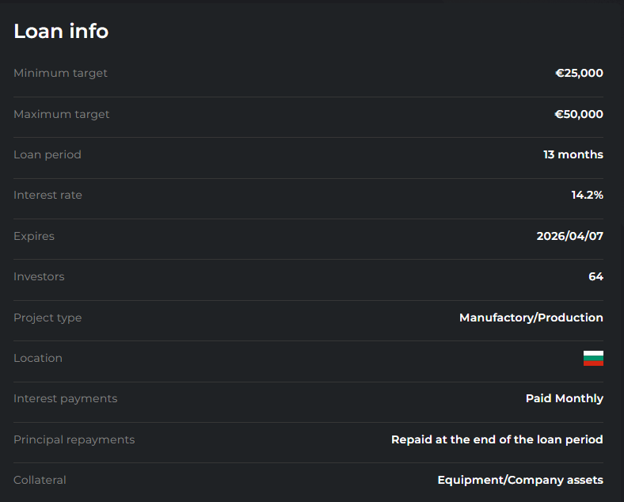The image size is (624, 502).
Task: Select the 13 months value
Action: [573, 154]
